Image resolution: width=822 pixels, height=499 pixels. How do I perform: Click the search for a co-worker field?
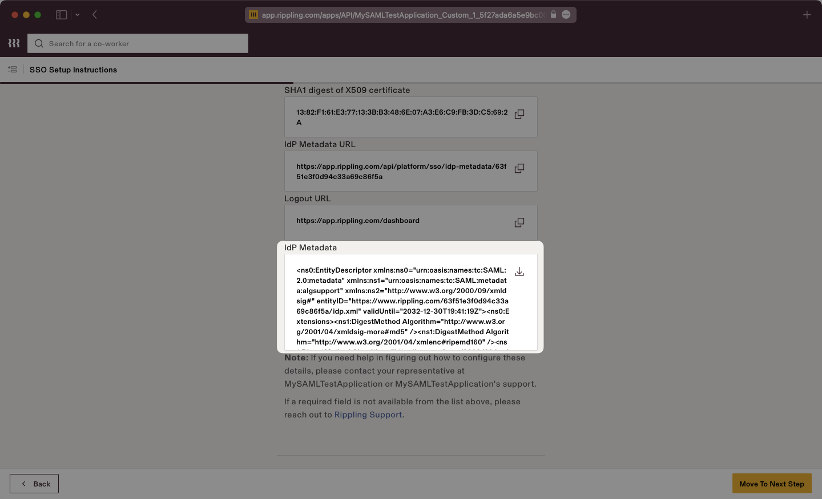click(x=137, y=43)
